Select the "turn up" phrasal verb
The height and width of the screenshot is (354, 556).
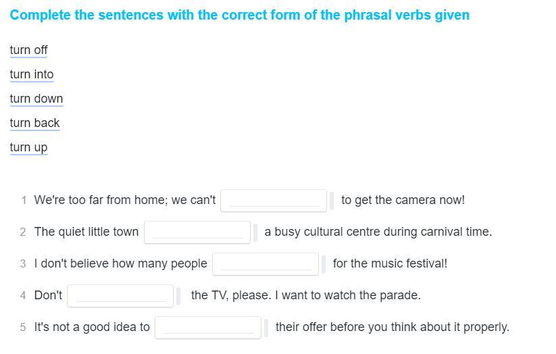(28, 147)
